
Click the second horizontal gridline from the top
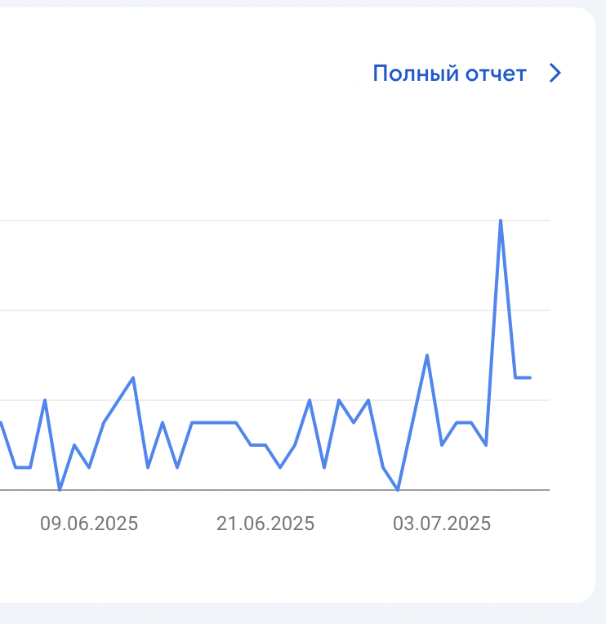click(x=274, y=310)
